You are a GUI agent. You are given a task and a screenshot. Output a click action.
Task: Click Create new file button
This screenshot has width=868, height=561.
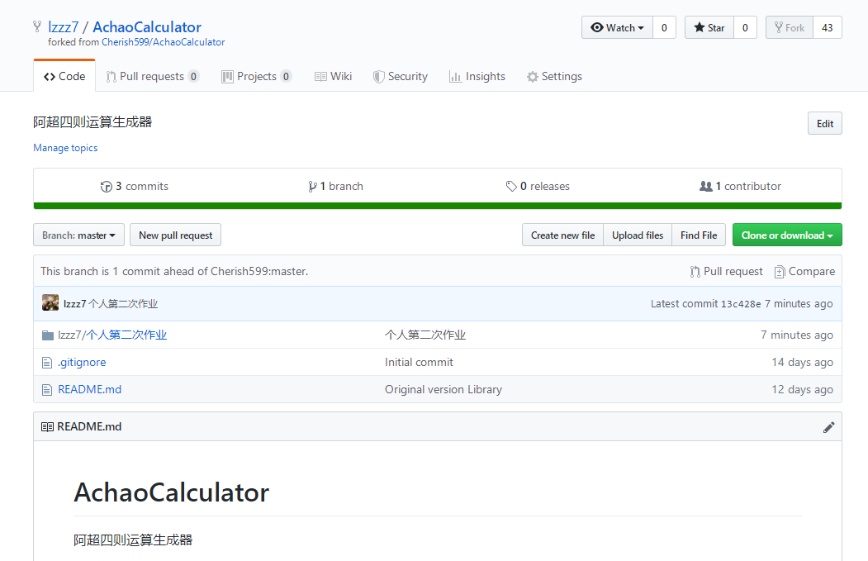(x=562, y=235)
